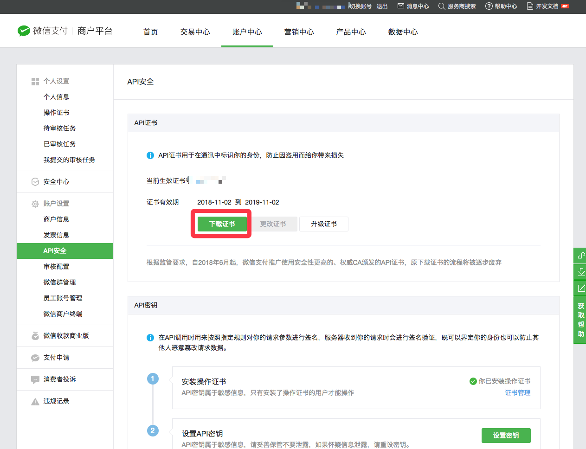The width and height of the screenshot is (586, 449).
Task: Select API安全 in sidebar
Action: [65, 251]
